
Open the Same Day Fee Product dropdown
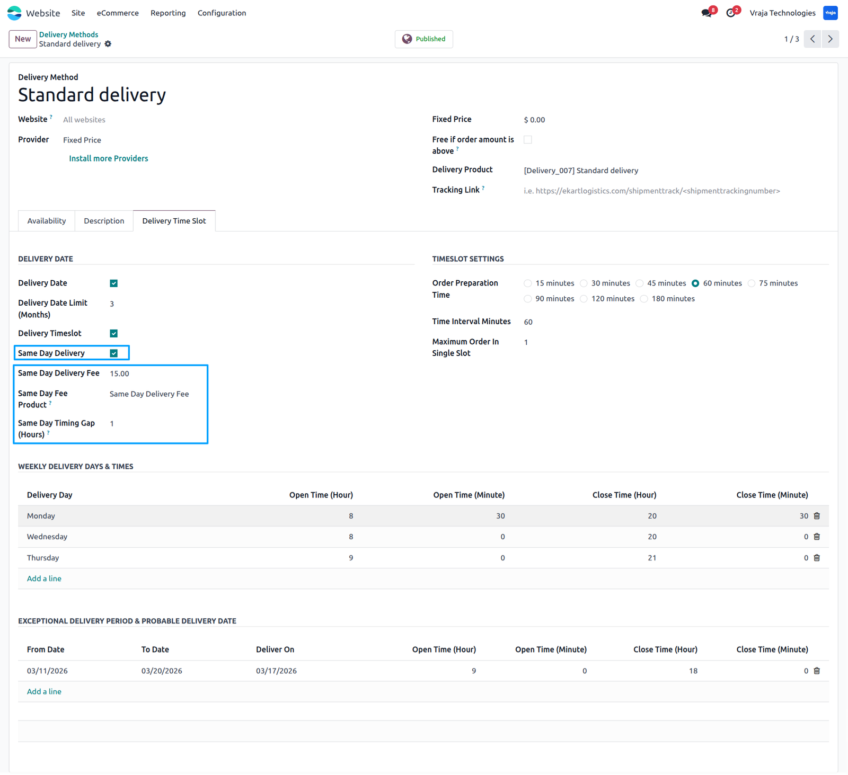[156, 394]
